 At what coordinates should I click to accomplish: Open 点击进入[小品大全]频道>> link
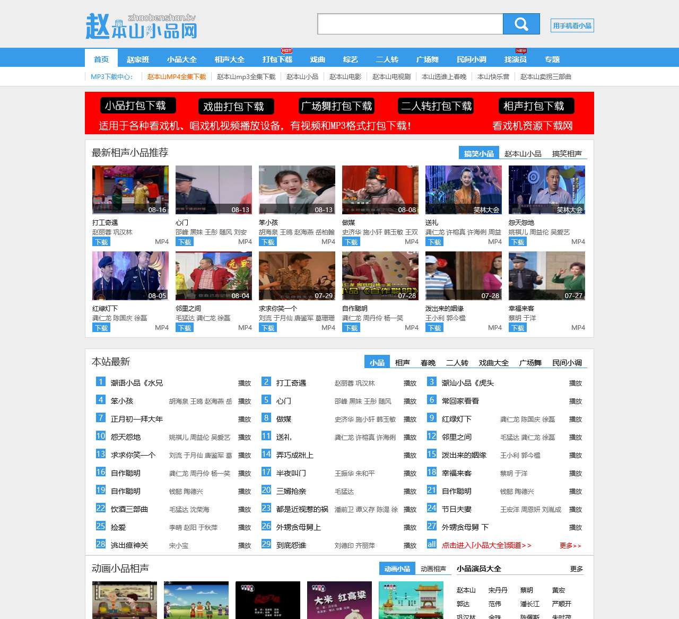[x=486, y=545]
